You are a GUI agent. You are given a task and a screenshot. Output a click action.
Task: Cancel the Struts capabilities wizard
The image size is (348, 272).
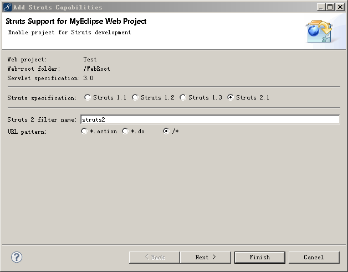tap(314, 257)
